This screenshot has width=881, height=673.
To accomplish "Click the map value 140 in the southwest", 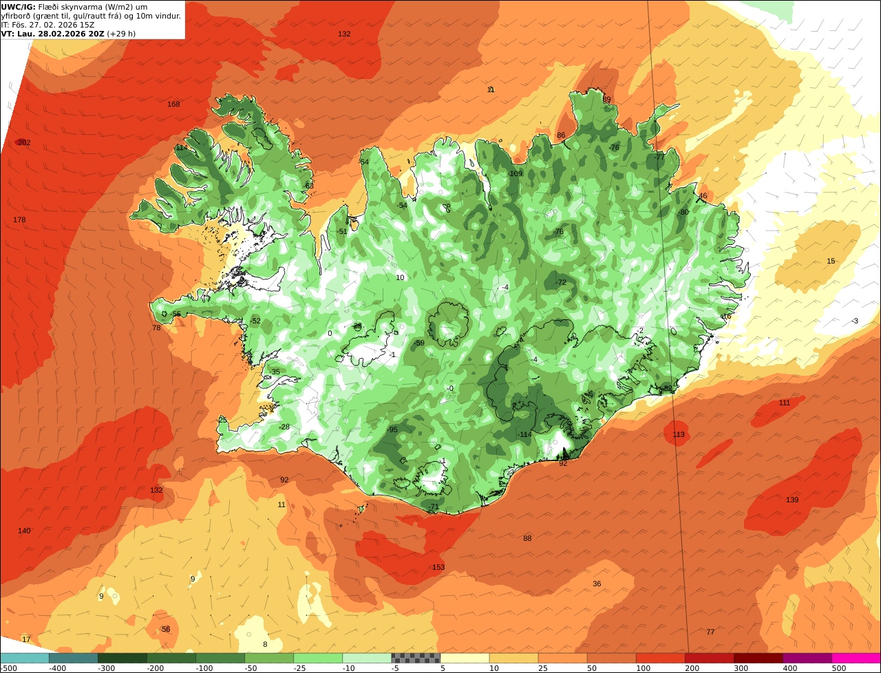I will (24, 531).
